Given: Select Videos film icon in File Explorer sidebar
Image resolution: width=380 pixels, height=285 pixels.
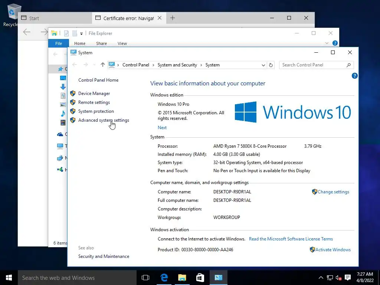Looking at the screenshot, I should [63, 122].
